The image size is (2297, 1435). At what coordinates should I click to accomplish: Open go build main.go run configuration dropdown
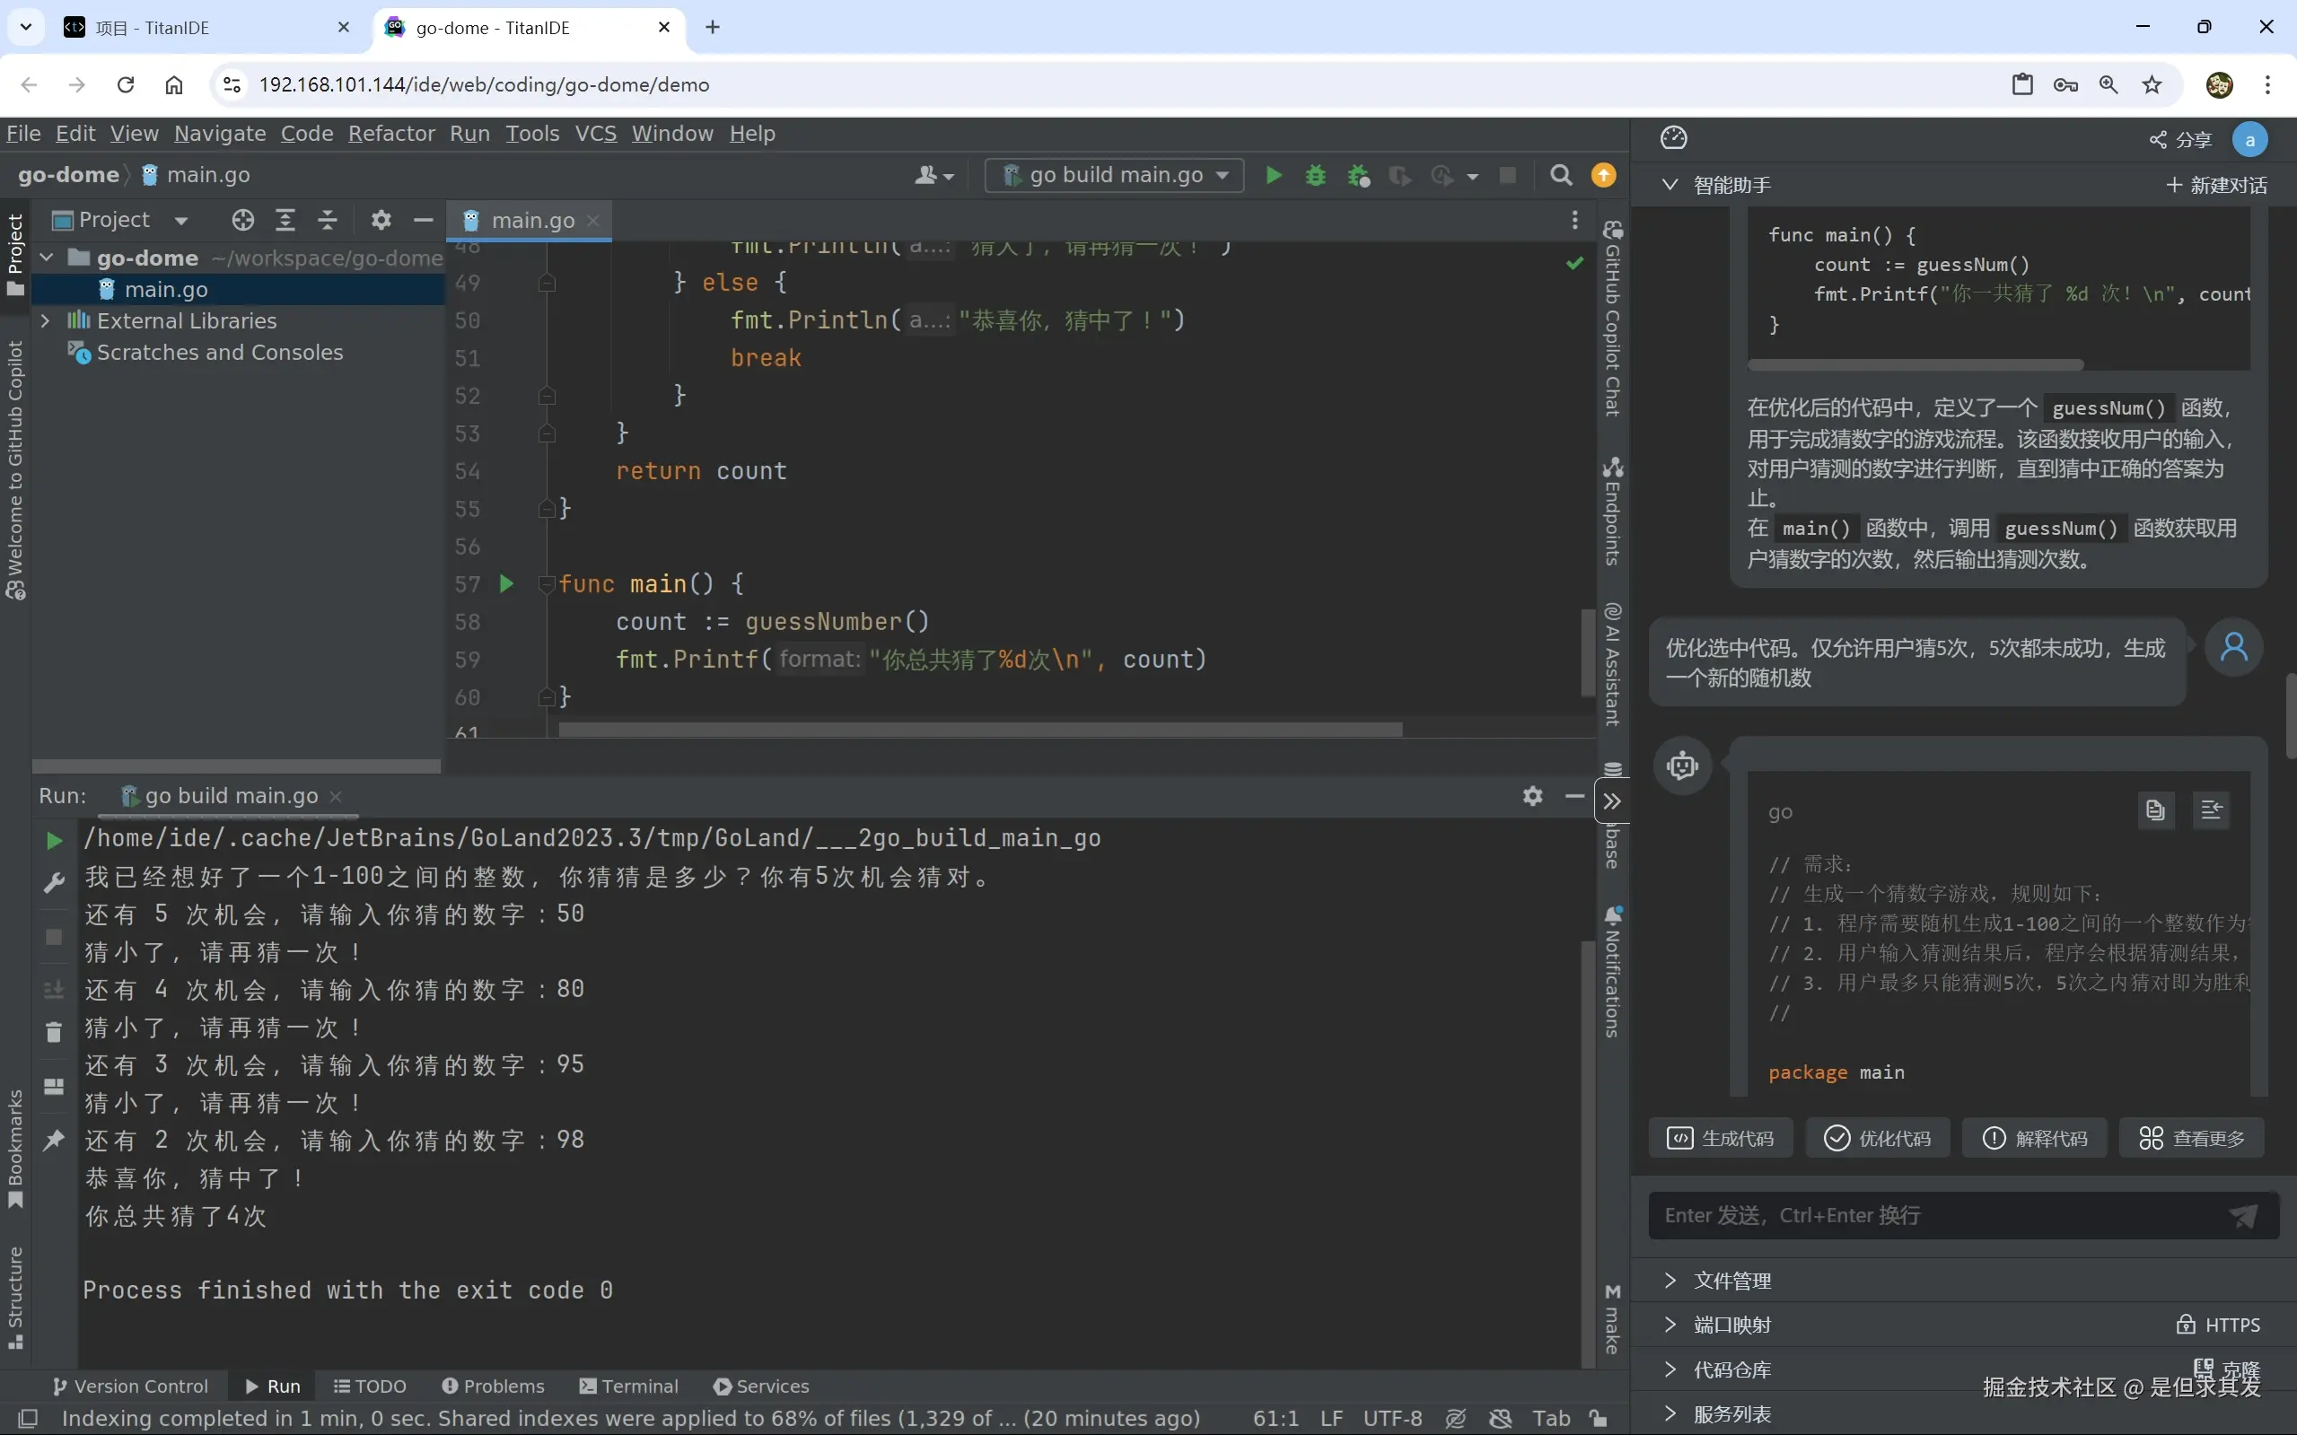pos(1115,176)
